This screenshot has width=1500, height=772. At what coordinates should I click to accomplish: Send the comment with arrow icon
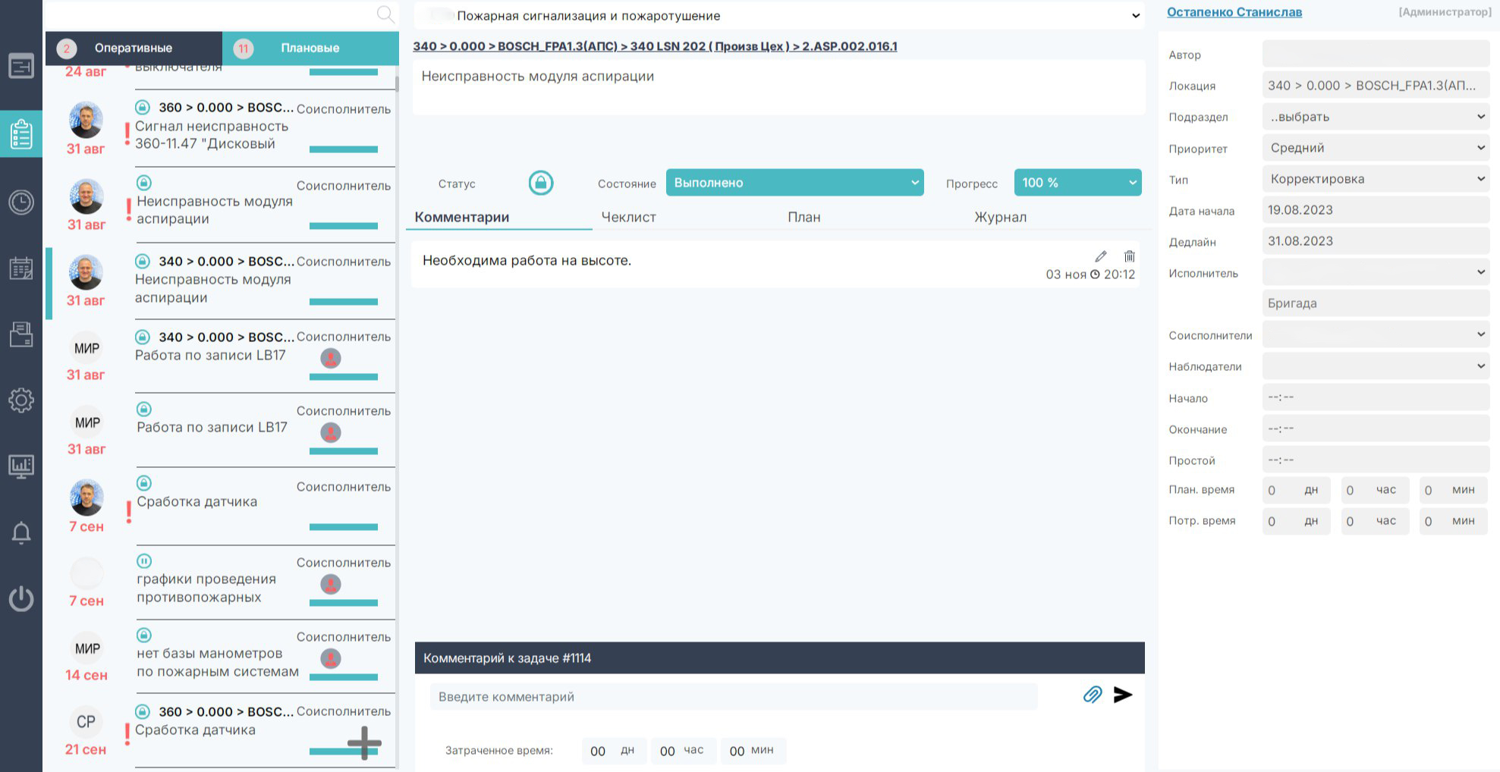1123,695
